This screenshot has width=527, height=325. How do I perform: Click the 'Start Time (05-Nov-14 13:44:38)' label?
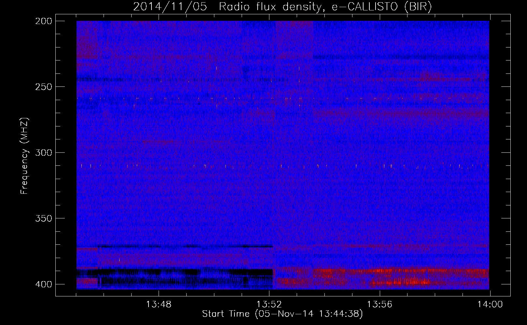(282, 314)
